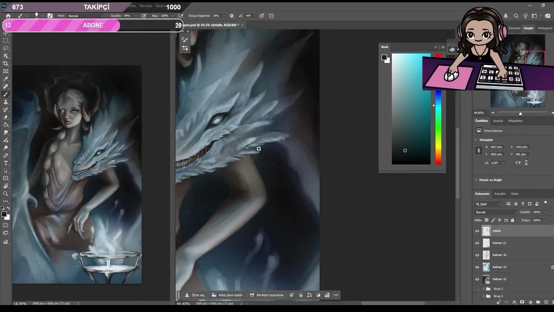The height and width of the screenshot is (312, 554).
Task: Switch to the Kanallar tab
Action: (500, 194)
